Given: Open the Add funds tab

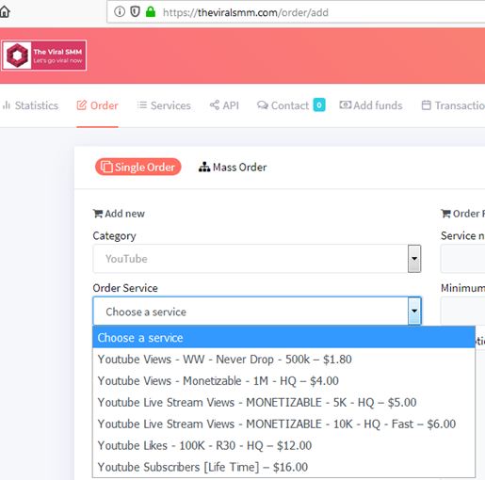Looking at the screenshot, I should pyautogui.click(x=371, y=105).
